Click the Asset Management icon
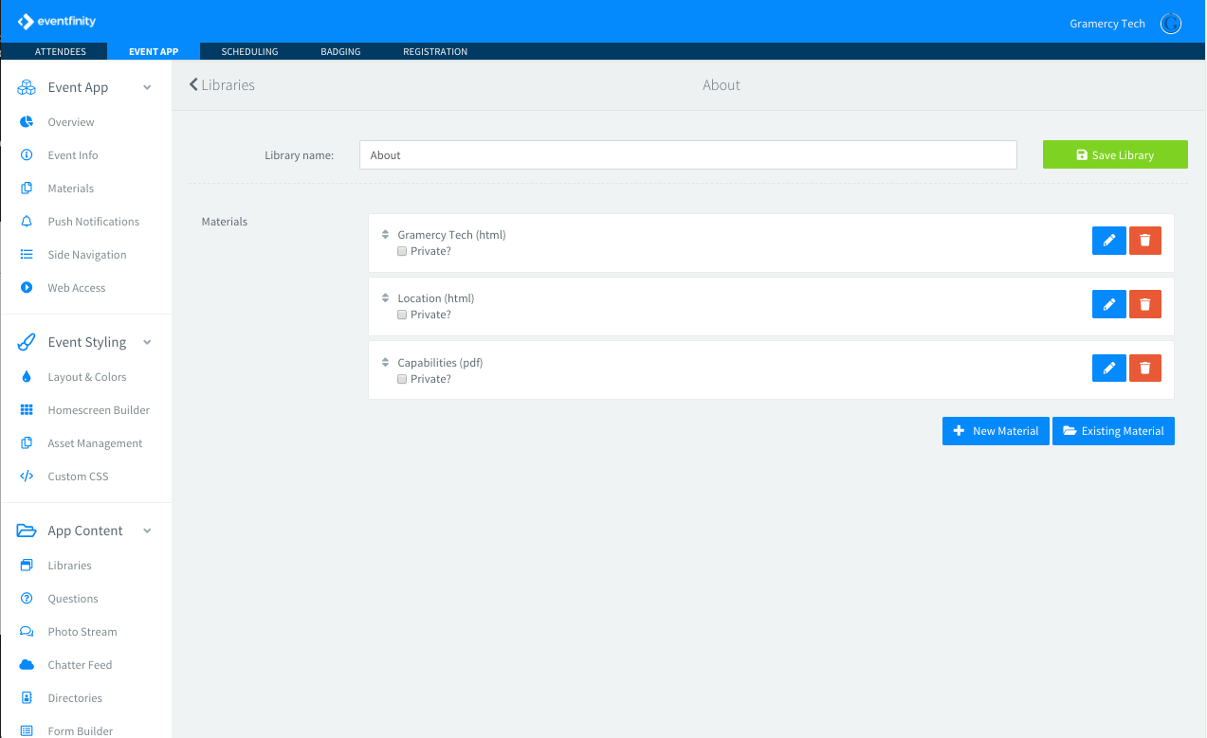Viewport: 1207px width, 738px height. 27,443
